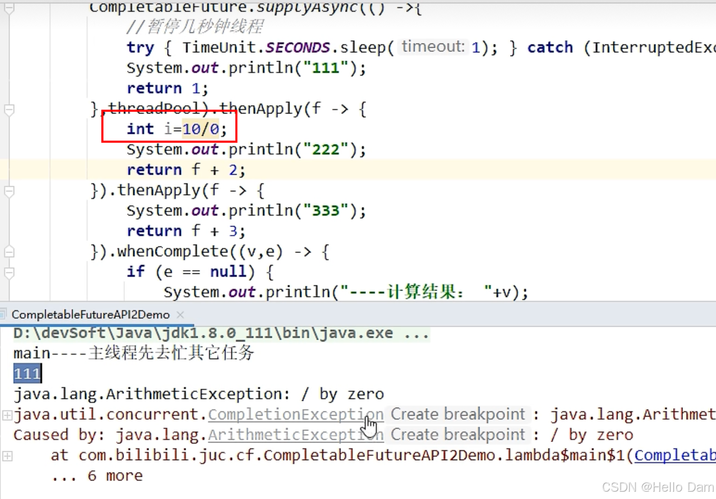This screenshot has width=716, height=499.
Task: Click the 'main----主线程先去忙其它任务' console line
Action: 134,353
